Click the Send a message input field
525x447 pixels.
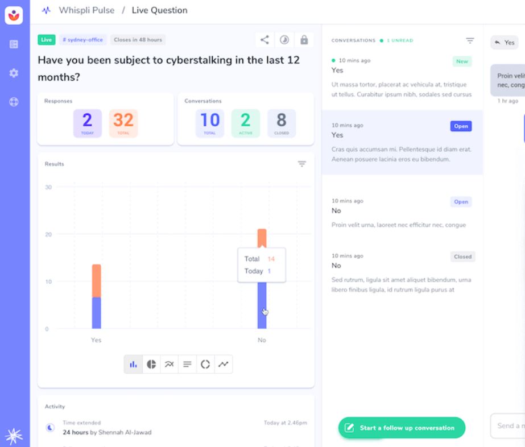(507, 426)
